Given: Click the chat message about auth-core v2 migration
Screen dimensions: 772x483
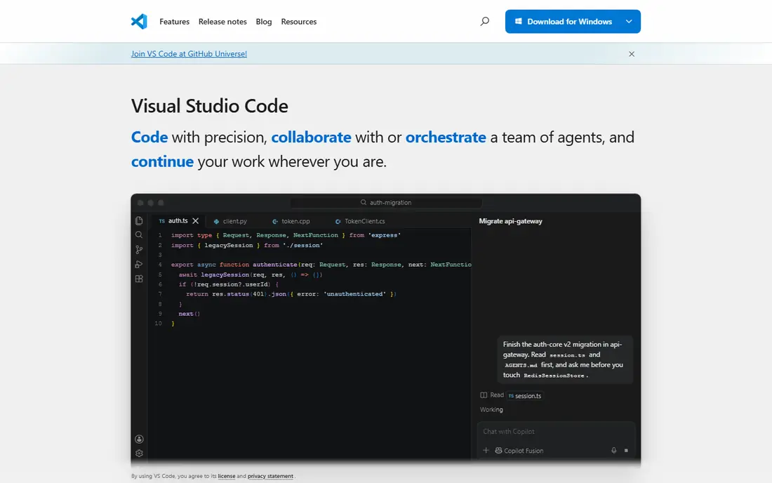Looking at the screenshot, I should [564, 359].
